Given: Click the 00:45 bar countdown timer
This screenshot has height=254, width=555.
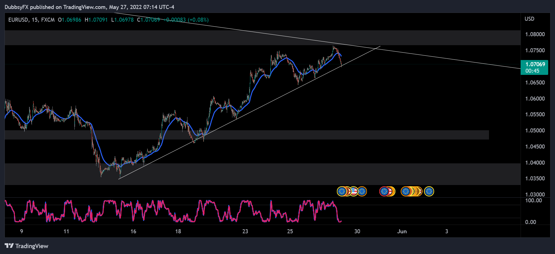Looking at the screenshot, I should tap(532, 71).
